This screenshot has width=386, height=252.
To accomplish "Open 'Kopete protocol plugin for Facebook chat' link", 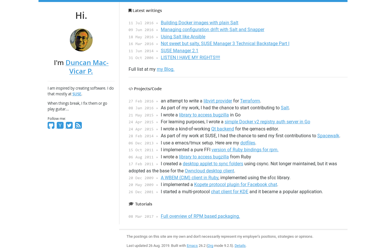I will tap(235, 185).
